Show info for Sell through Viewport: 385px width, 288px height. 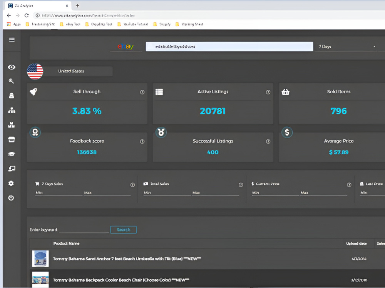click(x=142, y=92)
